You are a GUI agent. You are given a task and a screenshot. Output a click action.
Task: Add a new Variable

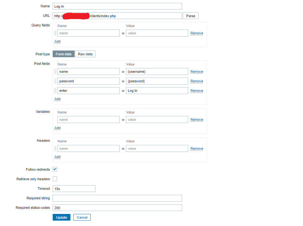(57, 128)
